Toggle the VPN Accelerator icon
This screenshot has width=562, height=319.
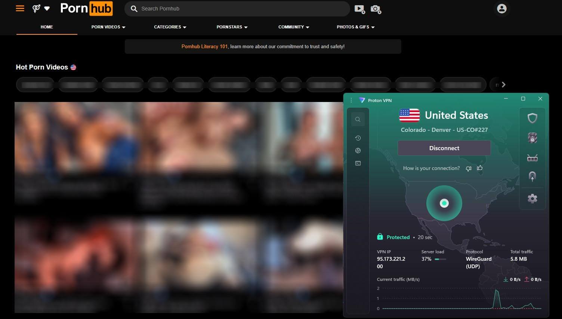click(x=532, y=176)
